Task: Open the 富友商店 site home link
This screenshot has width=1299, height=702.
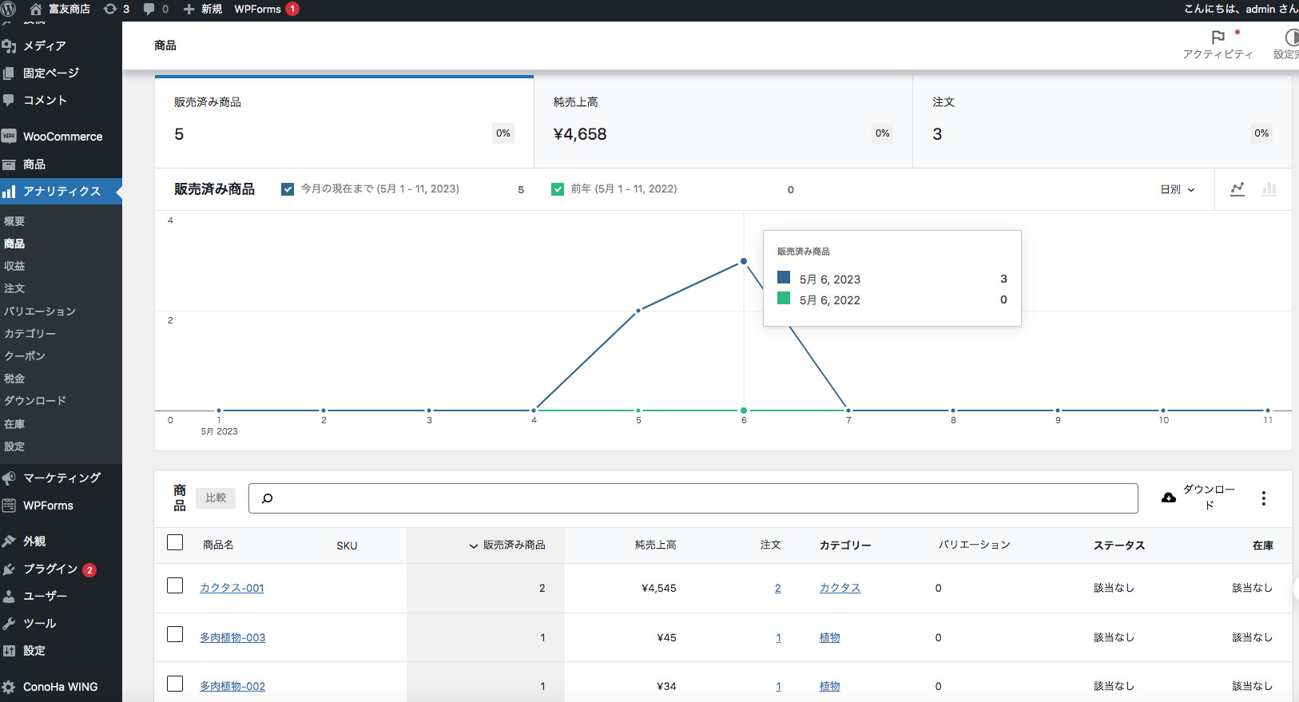Action: coord(60,9)
